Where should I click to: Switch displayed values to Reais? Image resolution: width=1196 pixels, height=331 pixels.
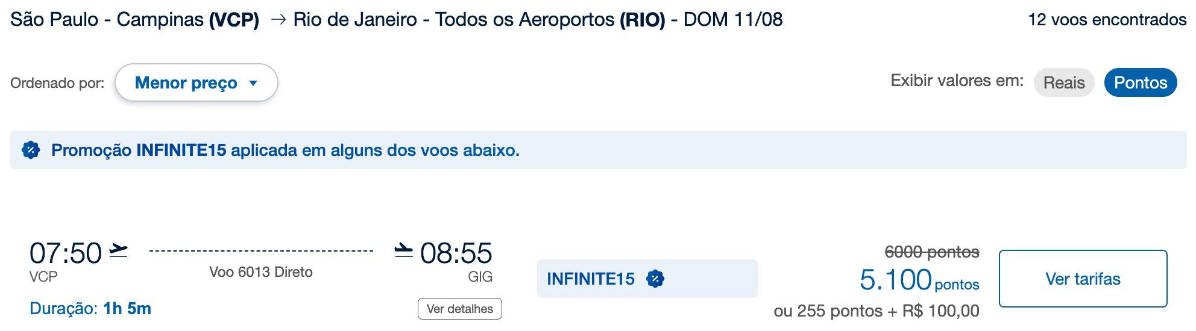[x=1064, y=82]
